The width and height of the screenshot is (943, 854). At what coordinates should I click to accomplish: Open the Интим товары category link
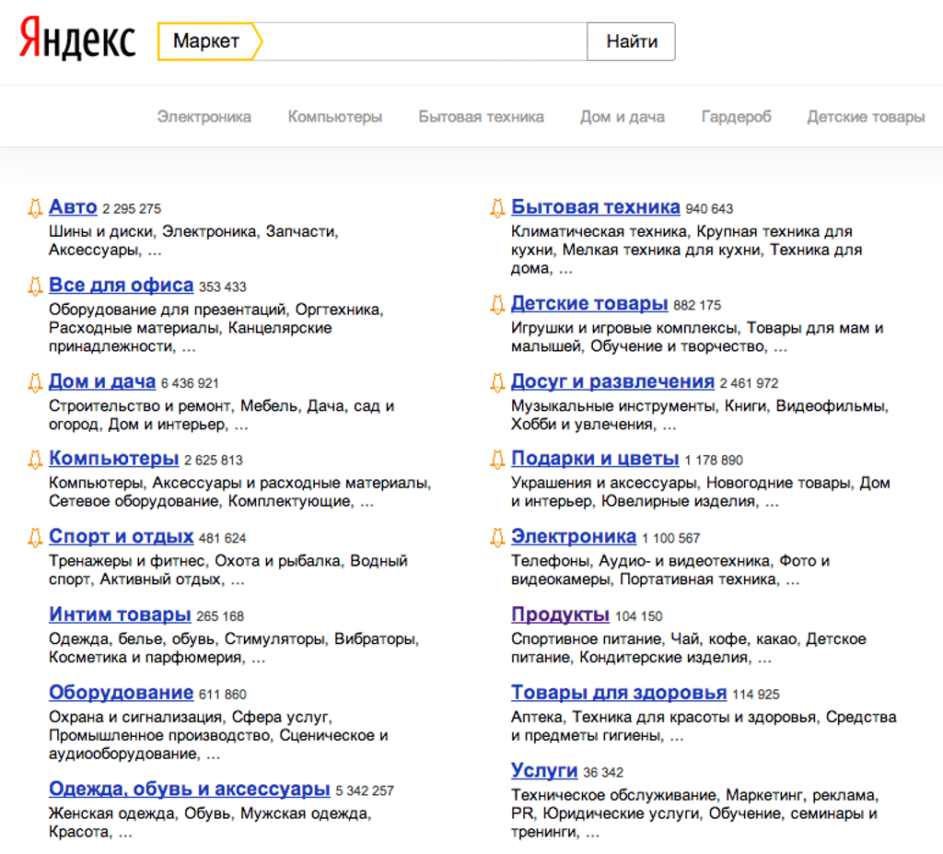coord(120,614)
